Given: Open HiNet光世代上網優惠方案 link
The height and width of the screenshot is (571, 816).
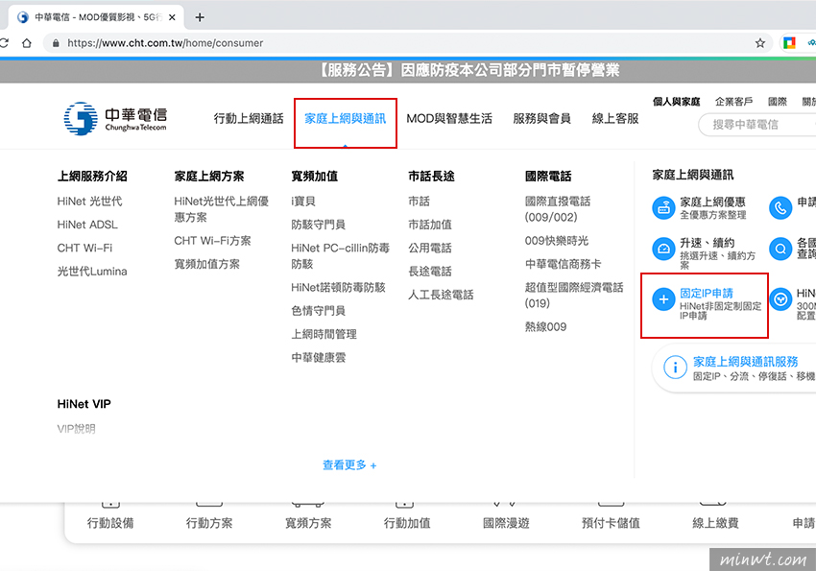Looking at the screenshot, I should 221,209.
